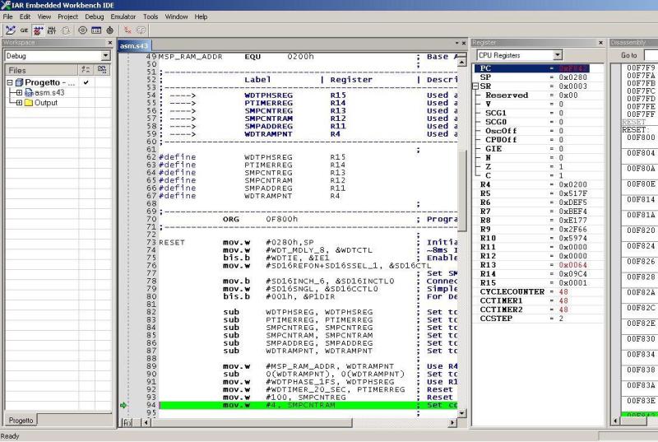Open the Emulator menu
658x442 pixels.
point(123,16)
